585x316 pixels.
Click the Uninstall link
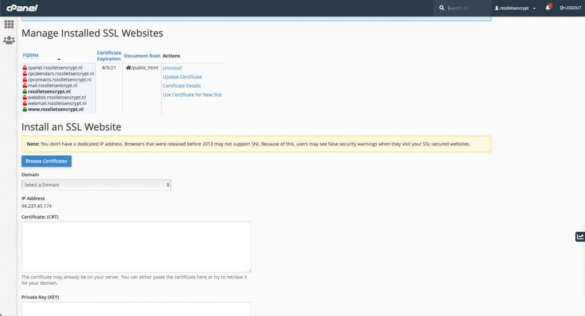click(x=173, y=68)
